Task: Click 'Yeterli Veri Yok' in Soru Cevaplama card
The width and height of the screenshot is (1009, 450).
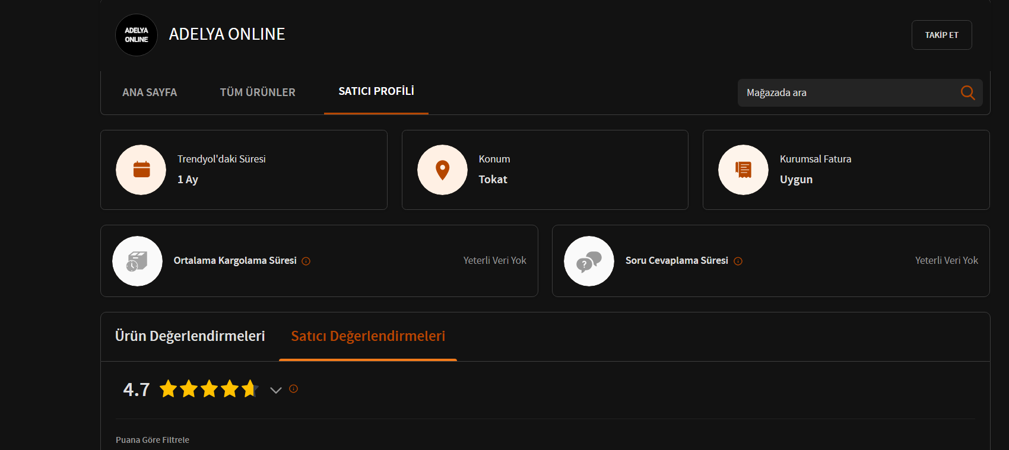Action: [947, 261]
